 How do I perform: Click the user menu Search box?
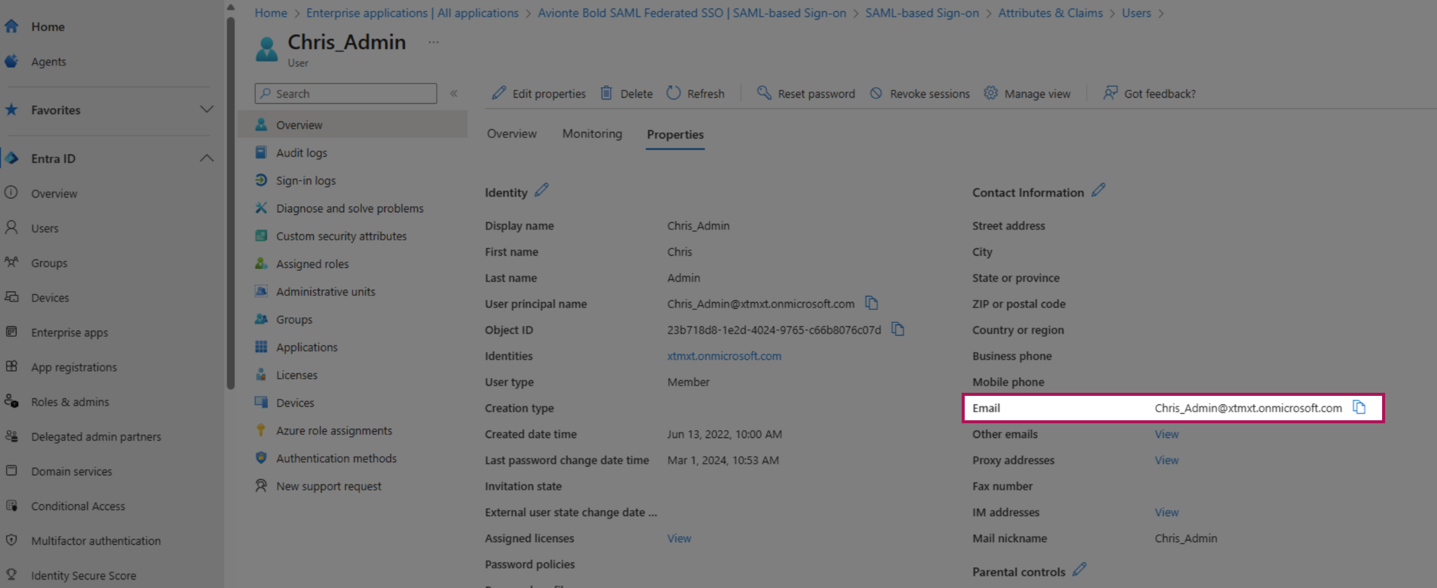point(346,93)
